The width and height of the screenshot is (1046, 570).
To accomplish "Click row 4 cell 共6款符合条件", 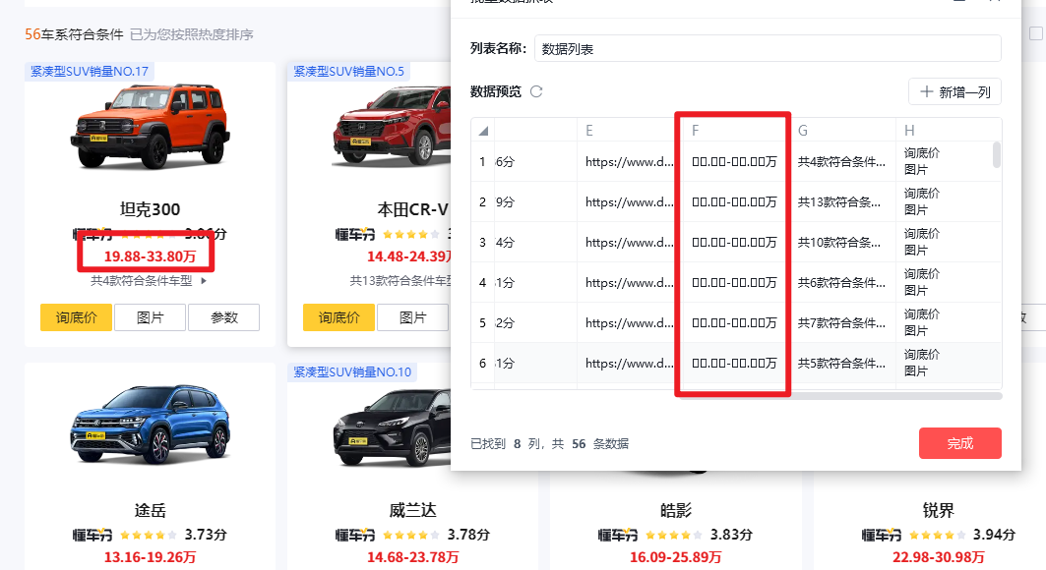I will [x=842, y=282].
